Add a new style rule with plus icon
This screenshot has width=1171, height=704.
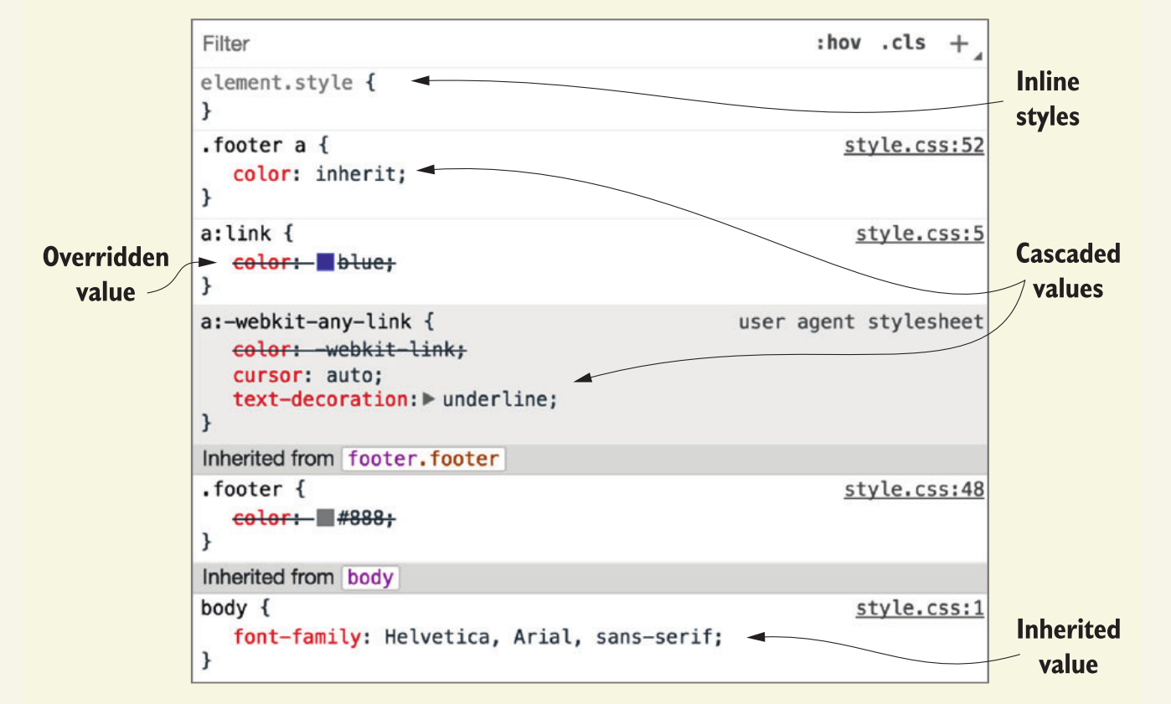coord(959,44)
